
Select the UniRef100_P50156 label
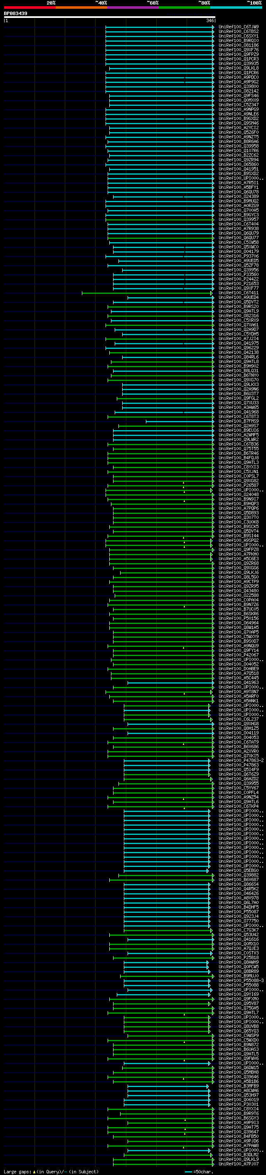(x=239, y=618)
